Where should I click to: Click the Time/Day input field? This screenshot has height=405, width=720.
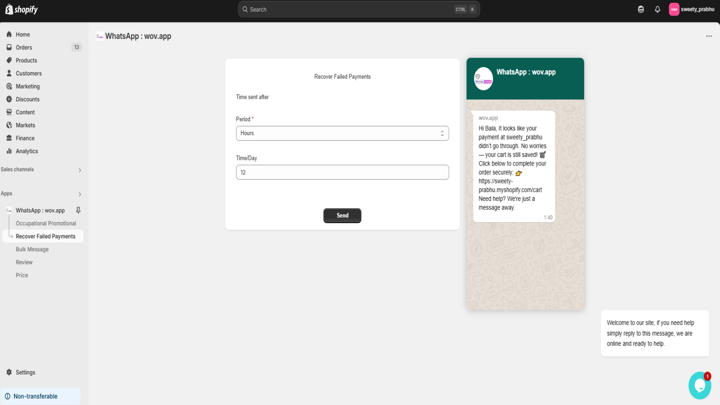342,172
